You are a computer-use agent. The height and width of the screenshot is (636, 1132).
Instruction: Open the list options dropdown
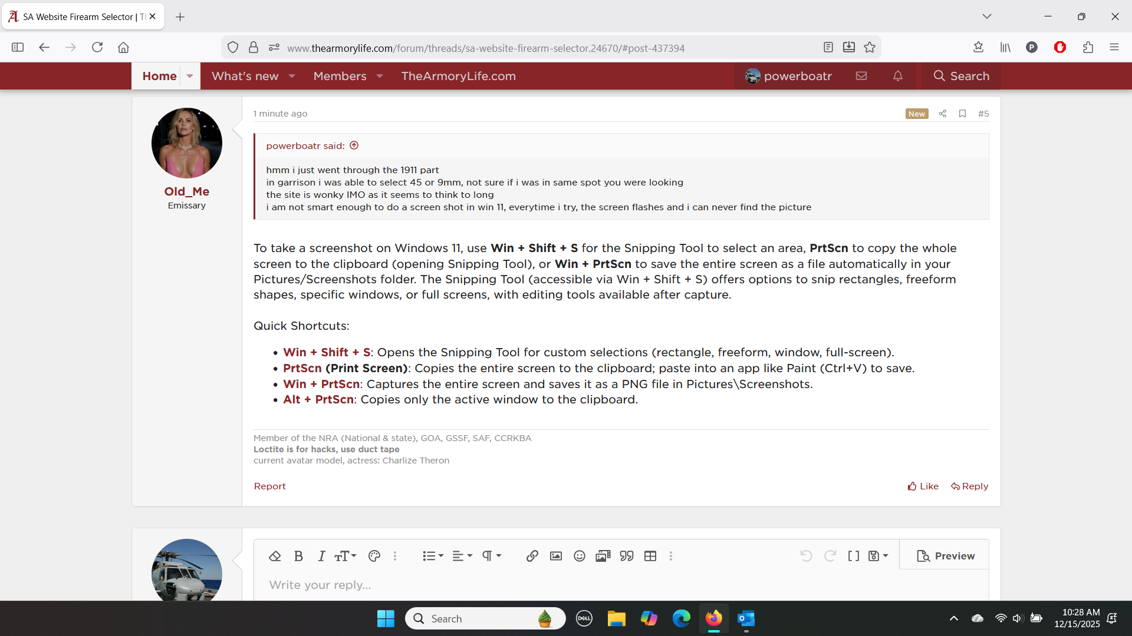[433, 556]
